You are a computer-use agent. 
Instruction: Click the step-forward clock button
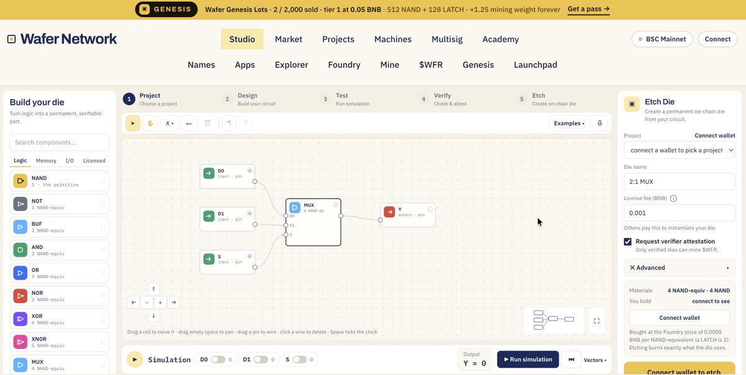click(x=571, y=359)
